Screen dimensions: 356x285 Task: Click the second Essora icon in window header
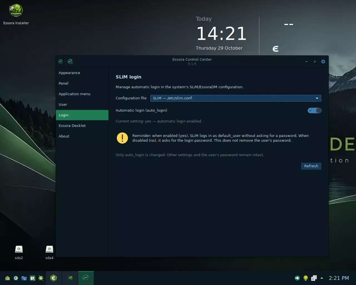pyautogui.click(x=70, y=62)
